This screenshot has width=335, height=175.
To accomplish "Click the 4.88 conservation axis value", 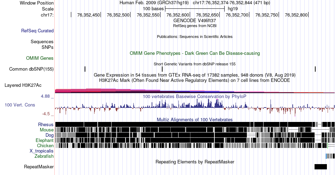I will (x=45, y=96).
